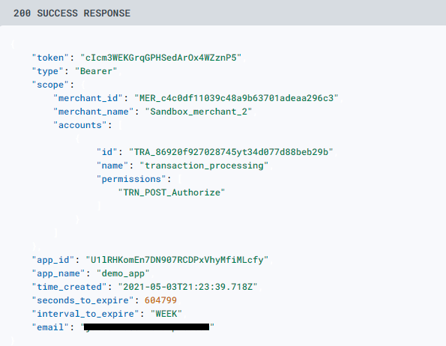Select account ID value starting with TRA_86920
Image resolution: width=446 pixels, height=346 pixels.
(x=231, y=152)
